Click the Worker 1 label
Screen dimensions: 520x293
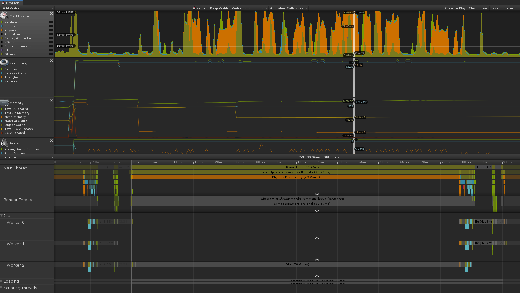[16, 244]
